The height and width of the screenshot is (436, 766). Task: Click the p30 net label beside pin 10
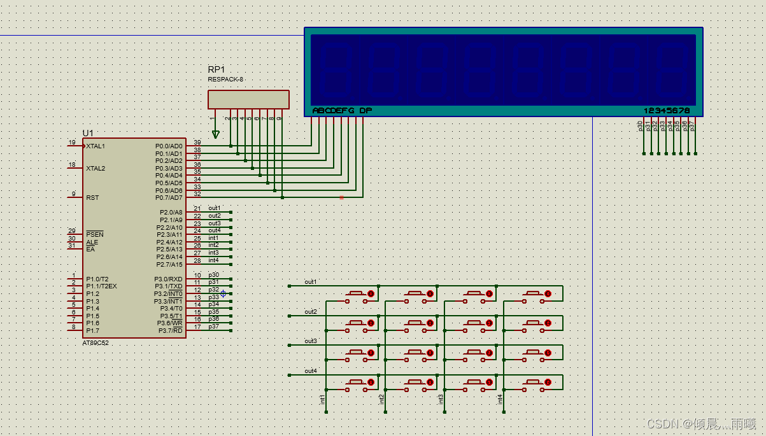tap(213, 275)
